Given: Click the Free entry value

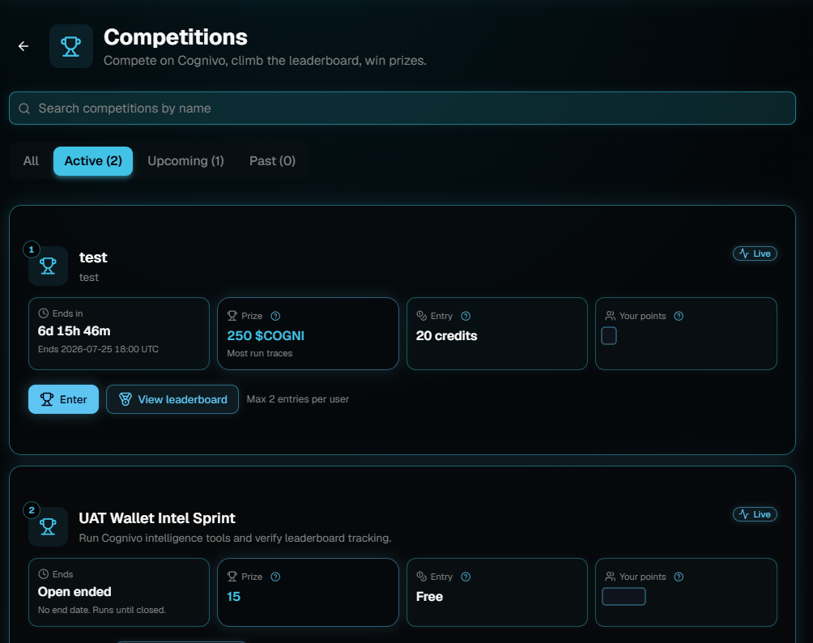Looking at the screenshot, I should pyautogui.click(x=429, y=596).
